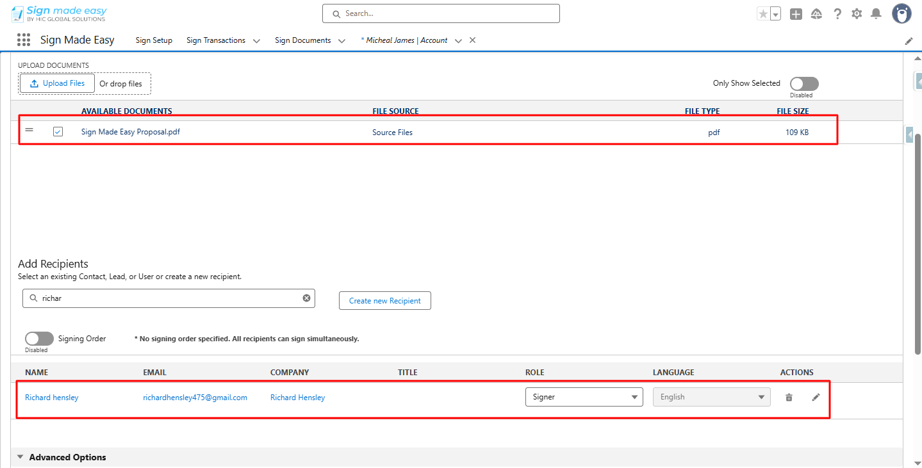Click the drag handle for Sign Made Easy Proposal.pdf

point(29,130)
